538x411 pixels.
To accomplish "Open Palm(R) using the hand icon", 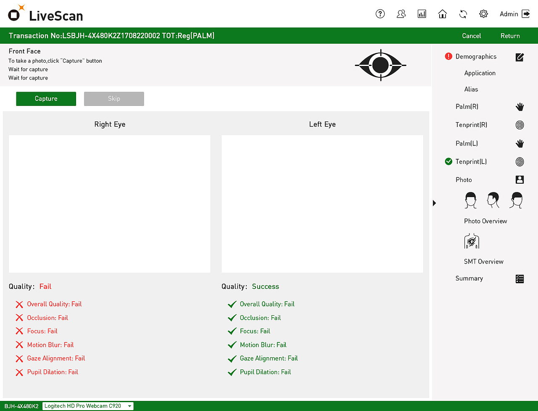I will (520, 106).
